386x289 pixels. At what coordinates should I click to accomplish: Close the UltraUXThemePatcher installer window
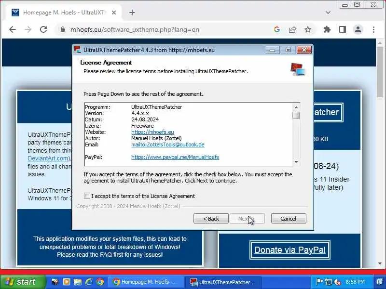click(304, 50)
